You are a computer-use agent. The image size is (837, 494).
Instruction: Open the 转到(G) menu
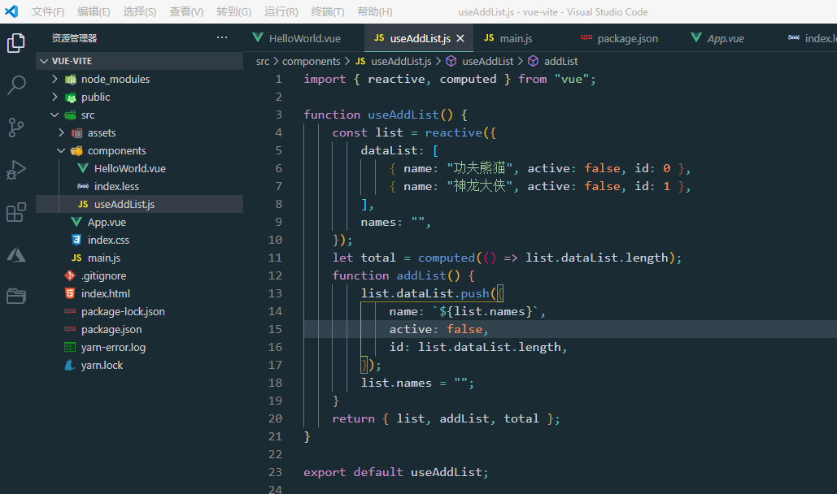click(x=233, y=11)
